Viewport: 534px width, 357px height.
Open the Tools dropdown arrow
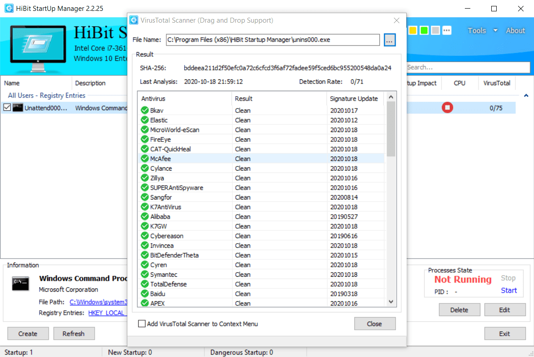coord(495,30)
